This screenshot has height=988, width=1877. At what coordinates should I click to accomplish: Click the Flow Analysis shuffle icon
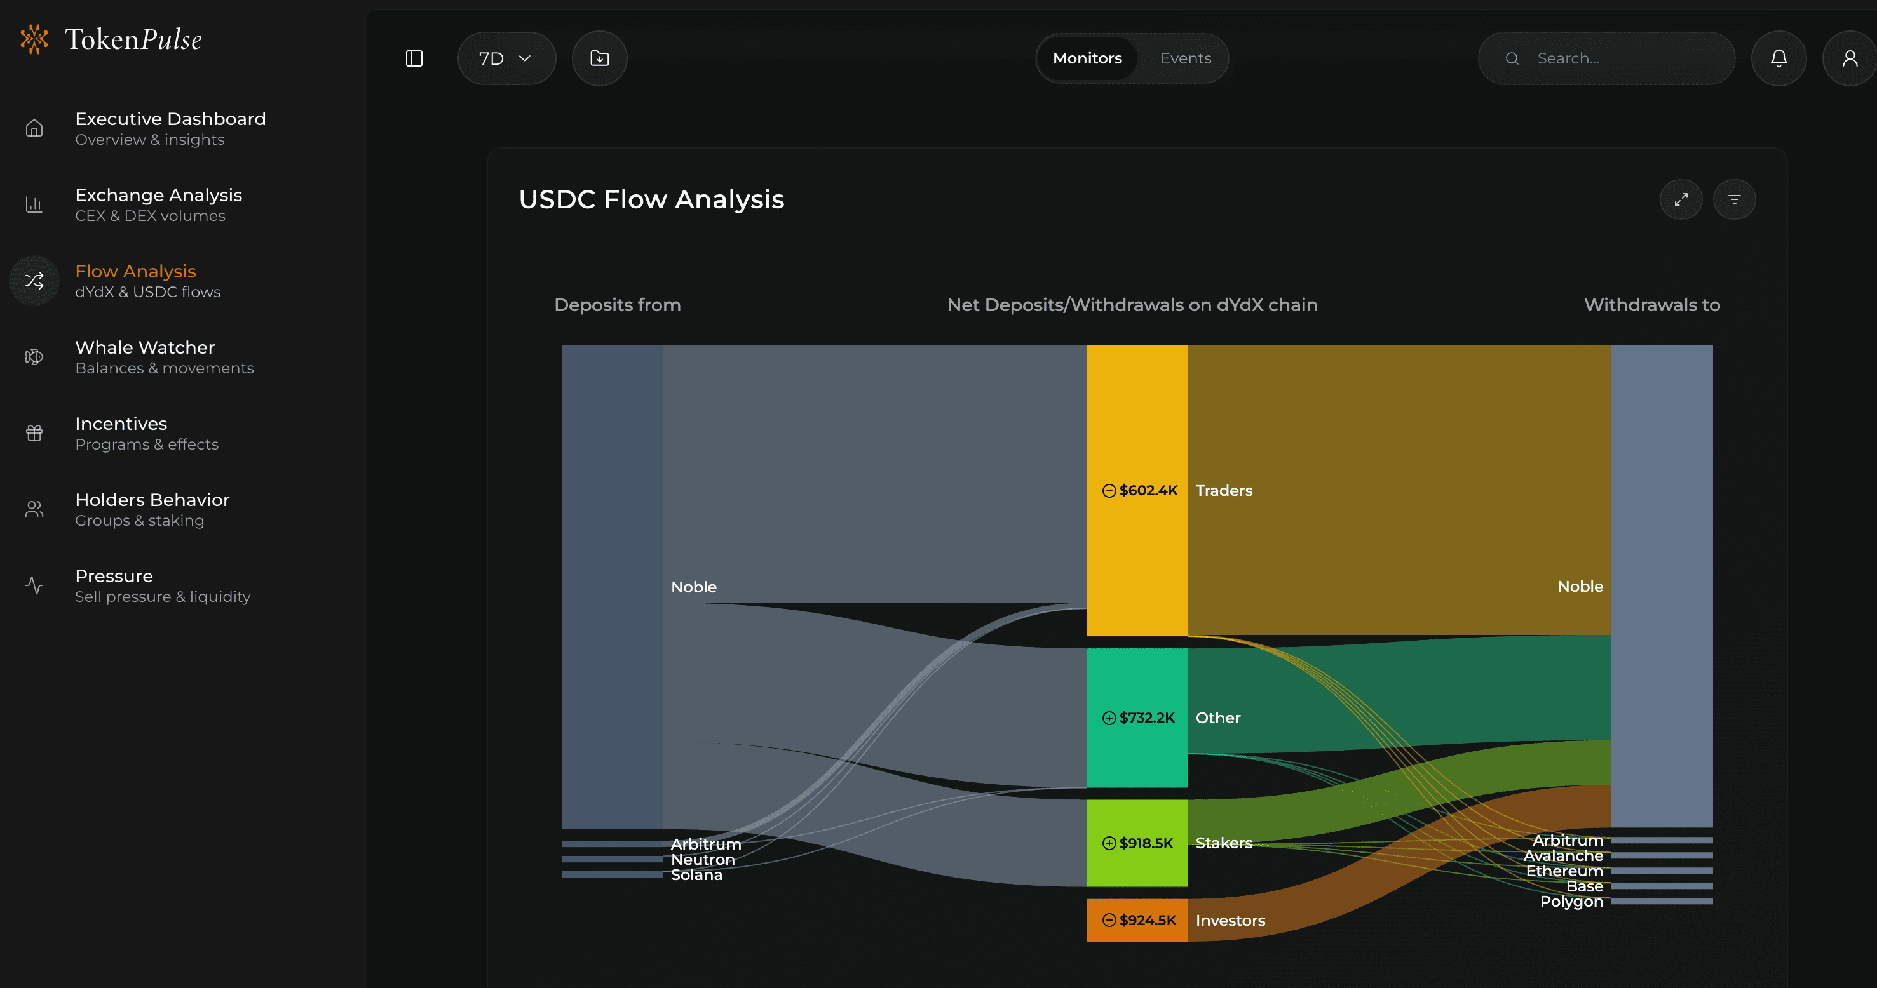tap(34, 280)
